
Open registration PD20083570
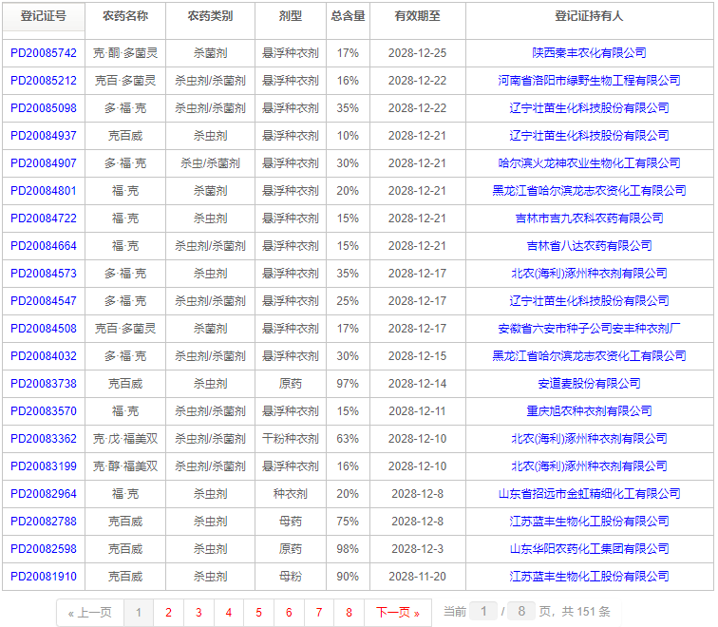44,411
